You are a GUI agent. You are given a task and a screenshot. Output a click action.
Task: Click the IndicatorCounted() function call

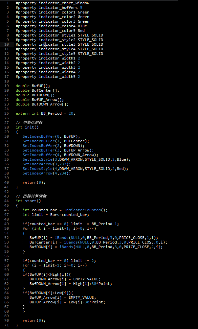point(86,210)
